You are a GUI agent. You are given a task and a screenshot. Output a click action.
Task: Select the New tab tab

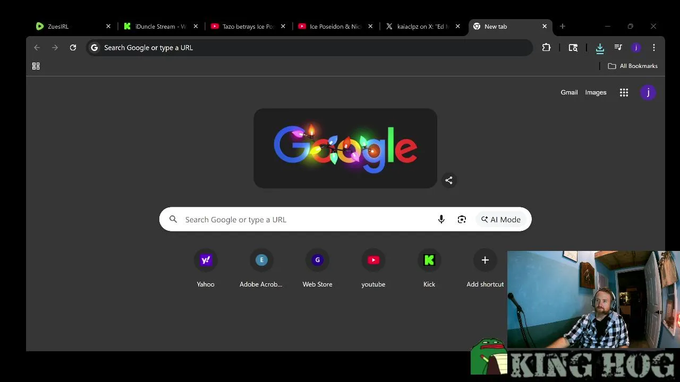(510, 27)
